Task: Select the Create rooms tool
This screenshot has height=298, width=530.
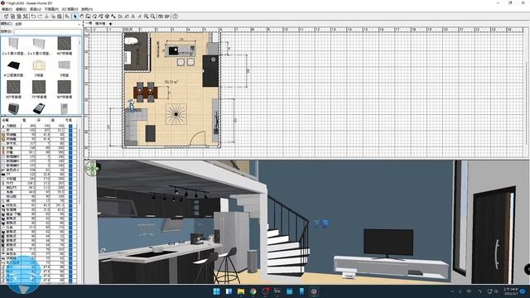Action: click(x=94, y=17)
